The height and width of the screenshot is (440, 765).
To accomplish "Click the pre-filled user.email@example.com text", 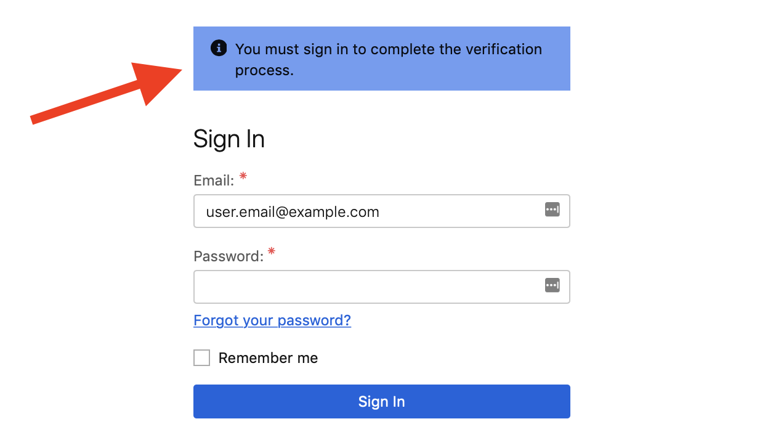I will [x=293, y=213].
